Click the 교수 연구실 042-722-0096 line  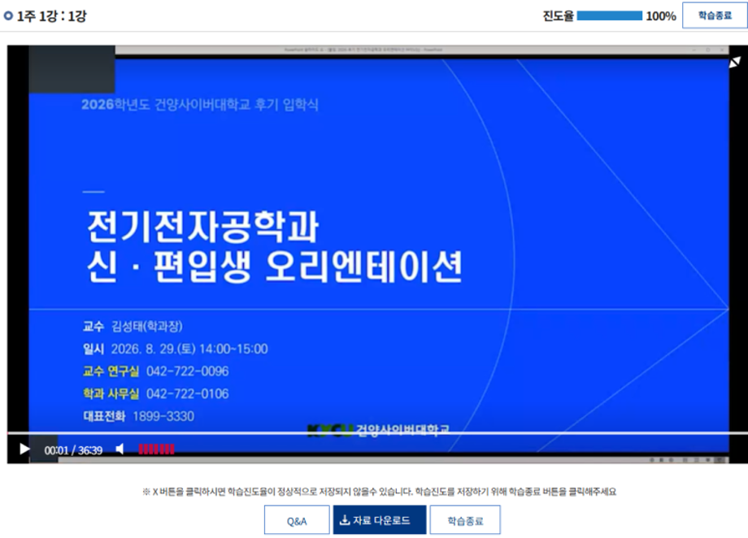(x=155, y=371)
